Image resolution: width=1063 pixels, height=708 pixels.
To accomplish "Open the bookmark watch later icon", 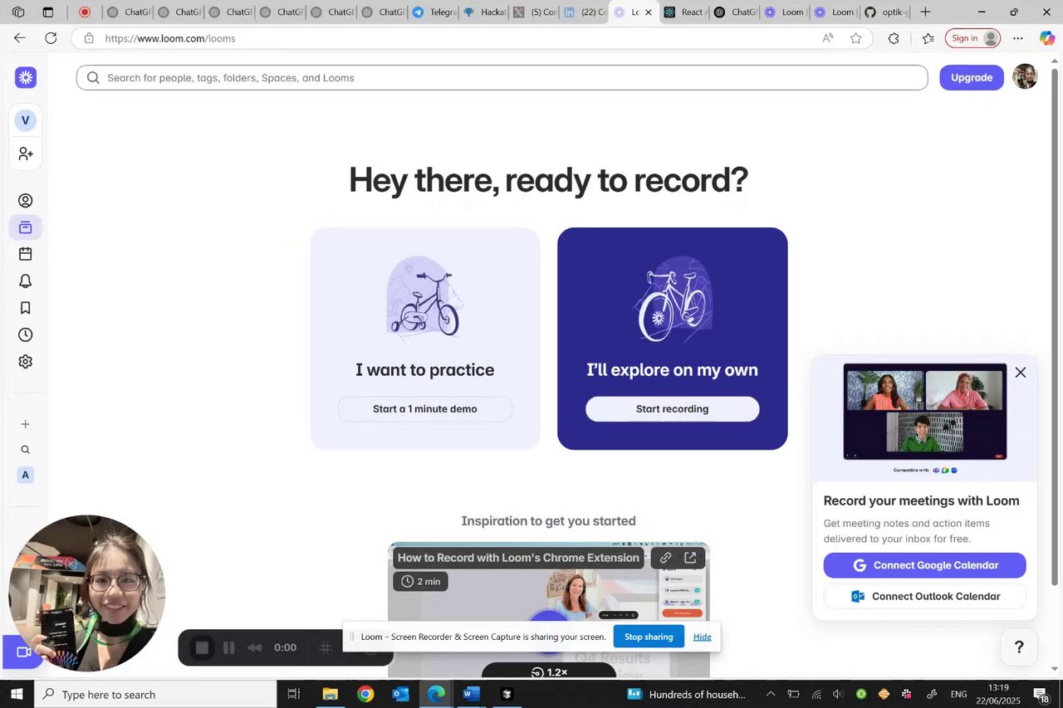I will 26,308.
